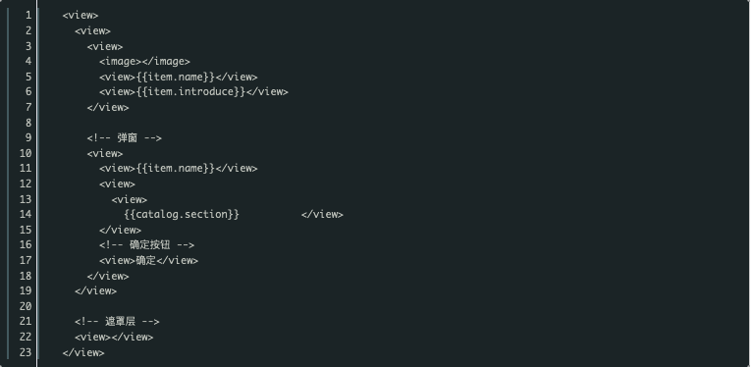The height and width of the screenshot is (367, 752).
Task: Click the final closing view tag
Action: tap(83, 352)
